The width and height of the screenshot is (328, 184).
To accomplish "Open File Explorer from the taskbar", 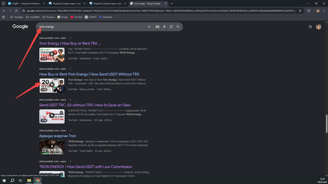I will (29, 180).
